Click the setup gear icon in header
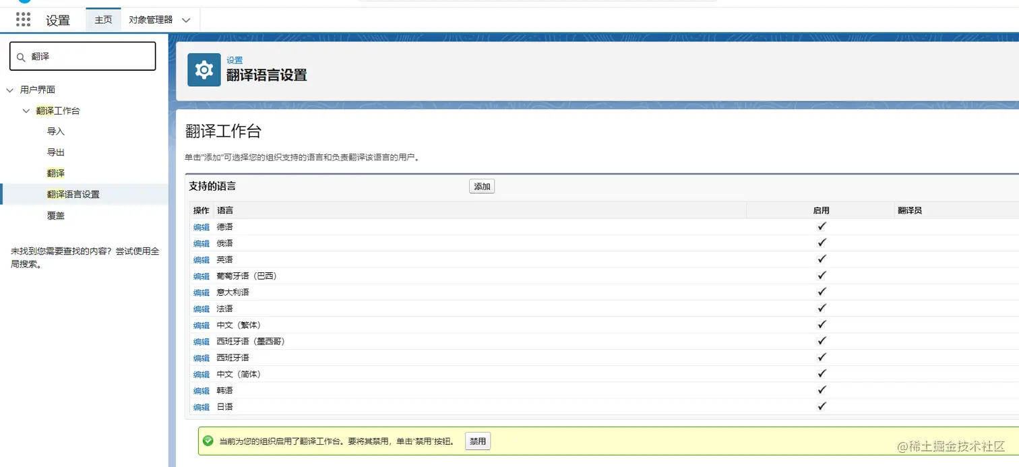 click(x=204, y=69)
